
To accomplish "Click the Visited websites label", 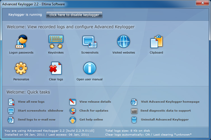I will click(x=124, y=52).
